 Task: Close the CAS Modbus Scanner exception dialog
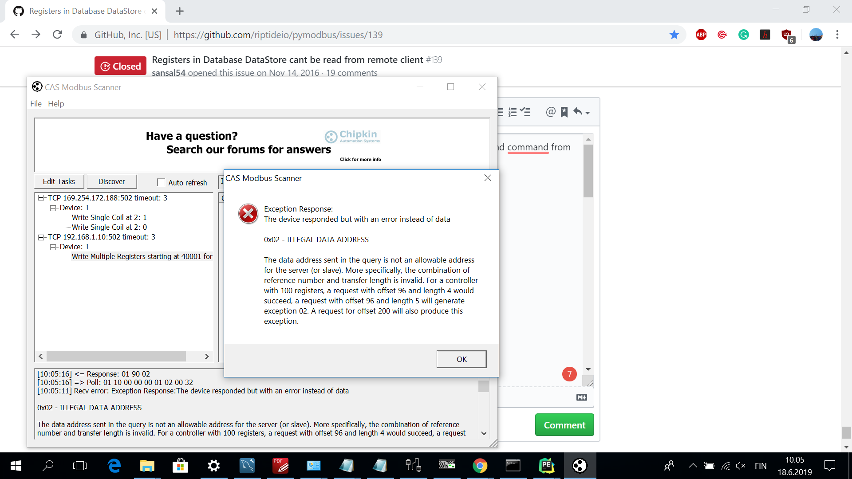click(x=488, y=178)
